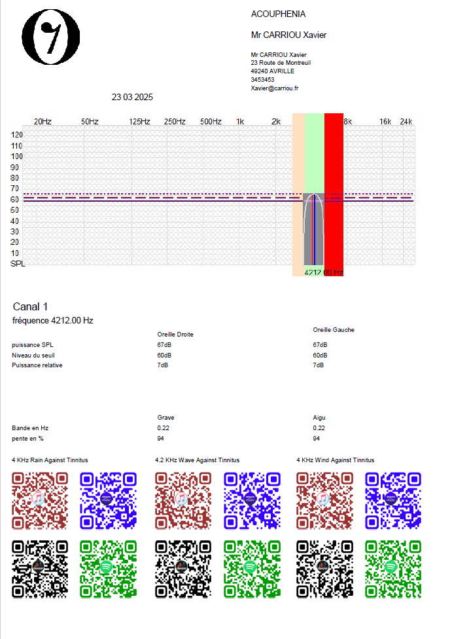Click the 'Puissance relative' row label
Viewport: 452px width, 639px height.
pos(37,365)
